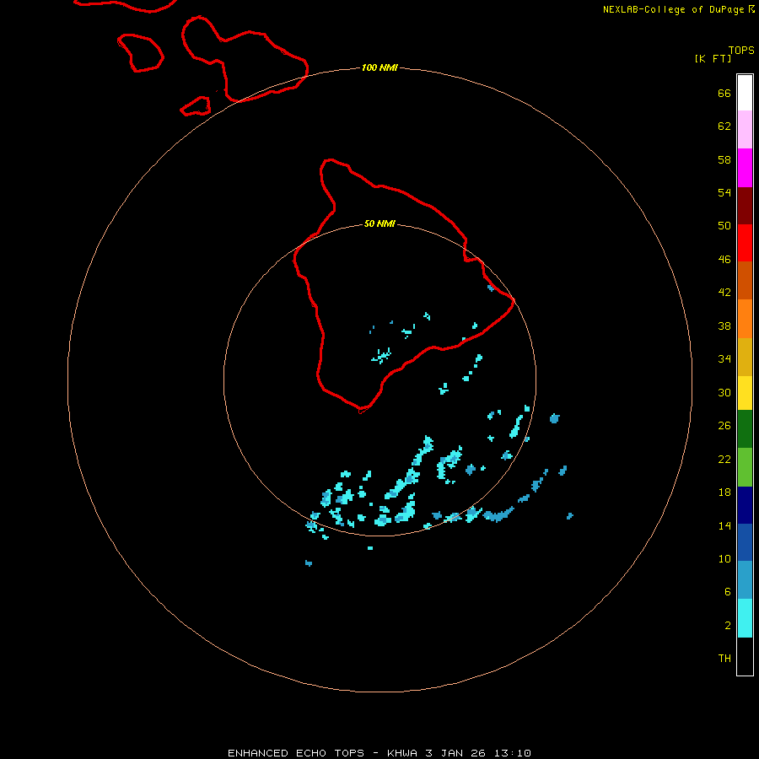Click the legend value 2
Viewport: 759px width, 759px height.
728,626
